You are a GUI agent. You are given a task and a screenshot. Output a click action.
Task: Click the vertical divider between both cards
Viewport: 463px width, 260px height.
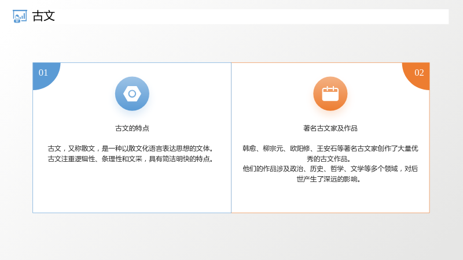click(x=231, y=138)
